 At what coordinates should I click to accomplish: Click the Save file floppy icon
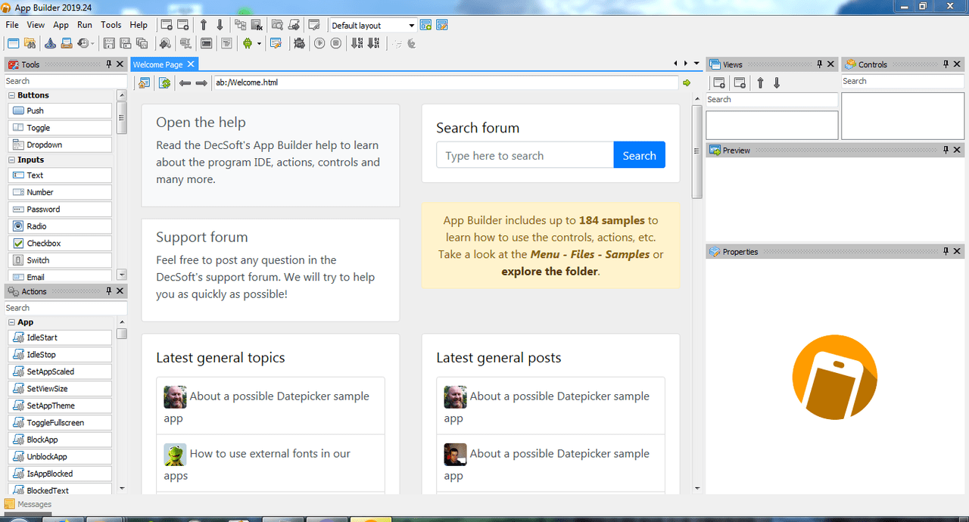point(109,43)
